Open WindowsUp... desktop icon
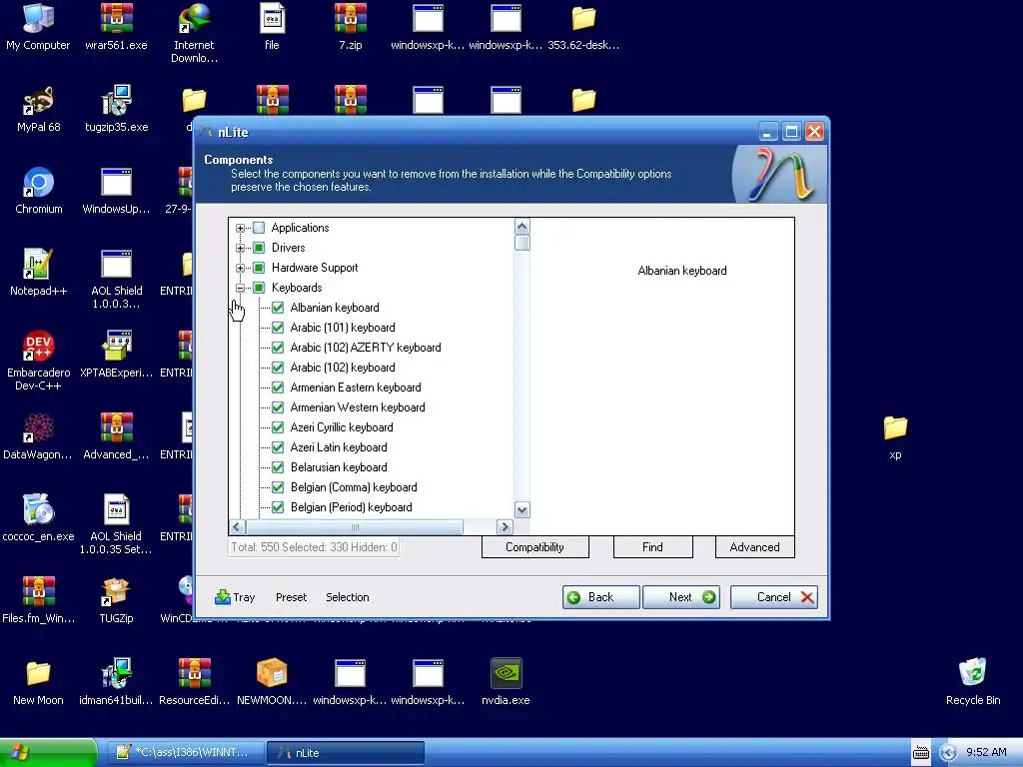 116,191
